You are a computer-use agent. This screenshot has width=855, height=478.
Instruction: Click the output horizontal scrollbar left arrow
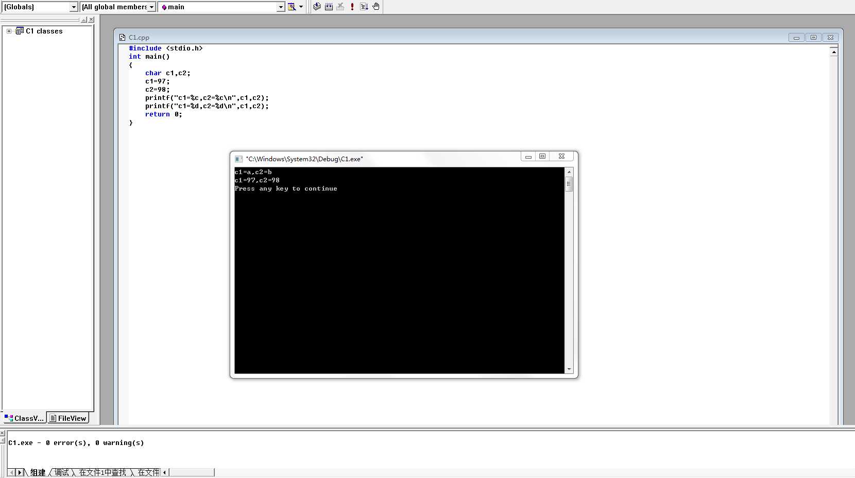click(x=165, y=472)
